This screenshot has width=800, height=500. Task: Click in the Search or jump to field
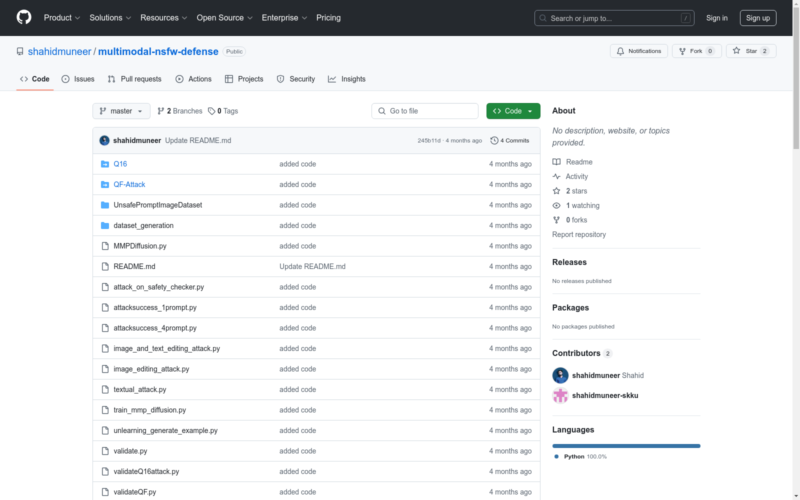pos(614,18)
